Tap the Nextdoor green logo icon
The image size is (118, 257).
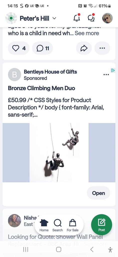(x=11, y=18)
